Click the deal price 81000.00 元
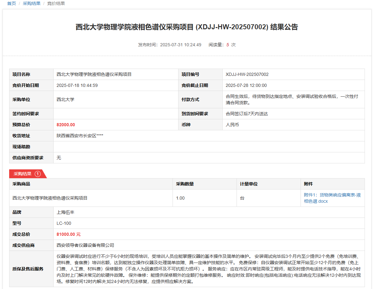 coord(68,234)
